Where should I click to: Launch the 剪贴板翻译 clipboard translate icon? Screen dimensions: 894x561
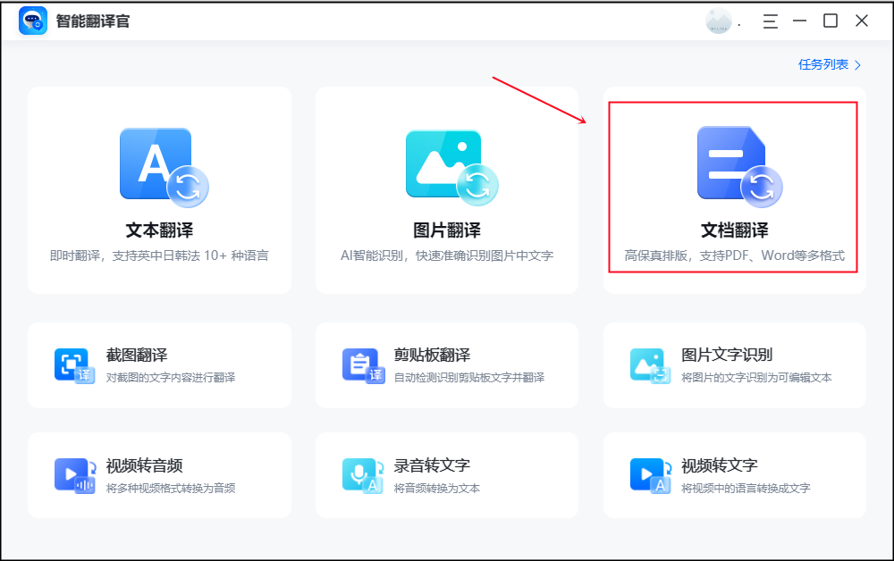[363, 365]
